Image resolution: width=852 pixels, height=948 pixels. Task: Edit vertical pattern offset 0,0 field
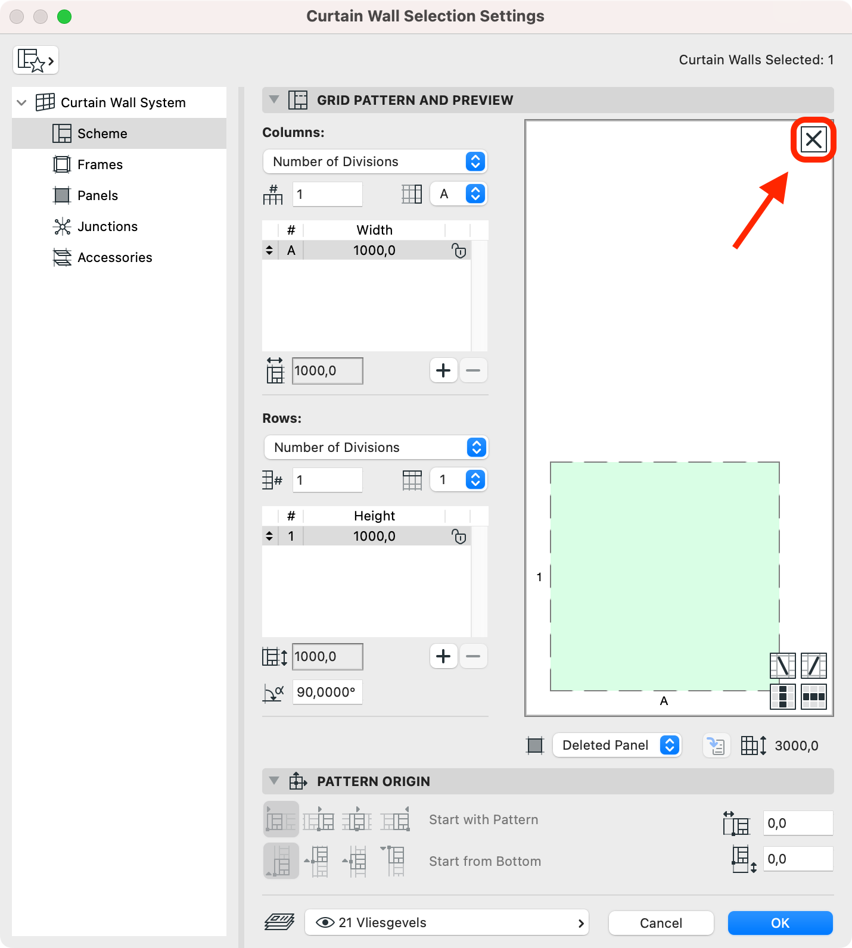tap(798, 859)
